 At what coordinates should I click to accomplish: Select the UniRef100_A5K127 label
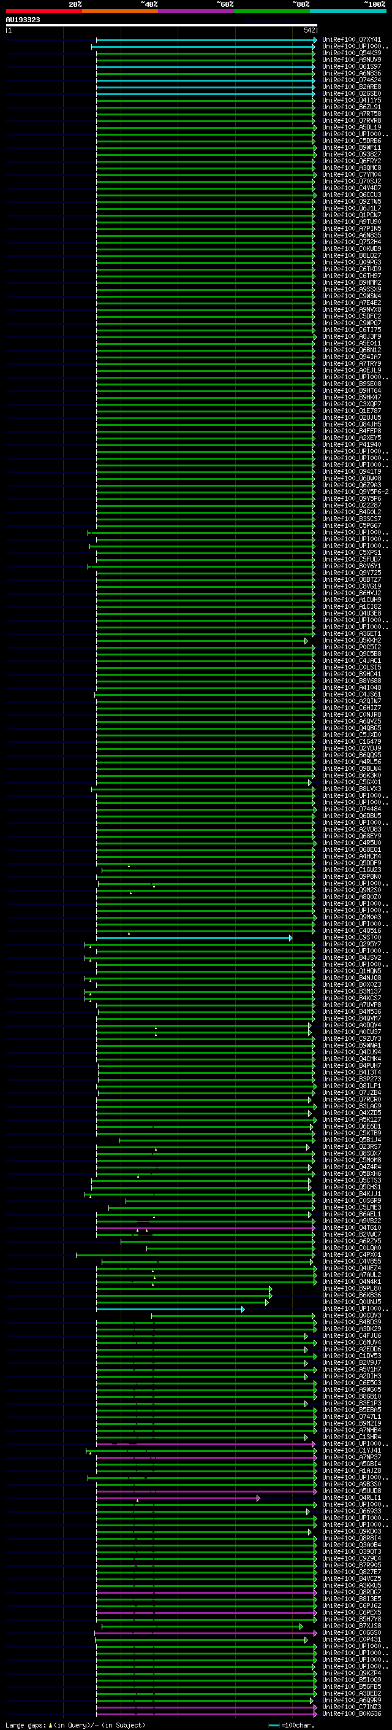(352, 1120)
